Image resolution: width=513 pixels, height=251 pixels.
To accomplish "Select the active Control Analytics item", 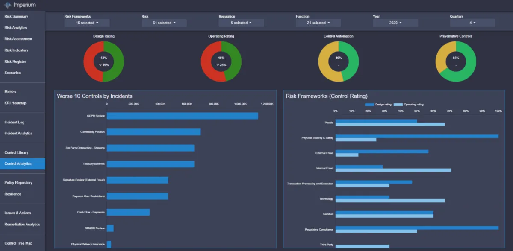I will point(22,163).
